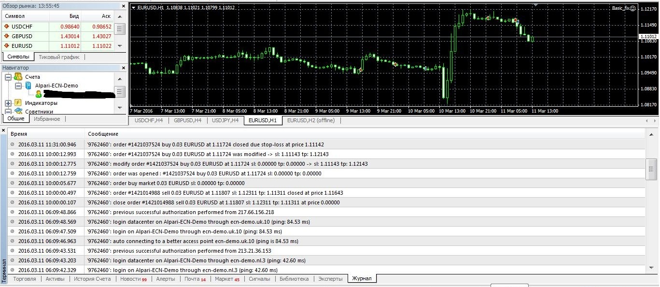This screenshot has height=287, width=660.
Task: Switch to the USDJPY,H4 chart tab
Action: [225, 120]
